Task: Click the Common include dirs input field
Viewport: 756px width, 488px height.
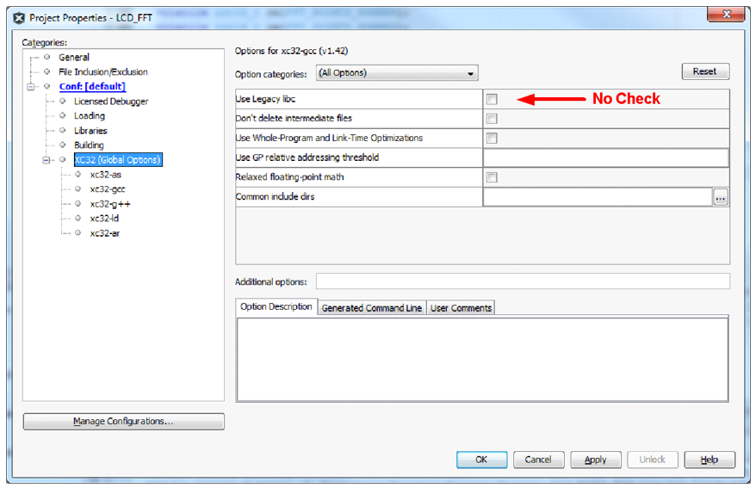Action: (x=598, y=197)
